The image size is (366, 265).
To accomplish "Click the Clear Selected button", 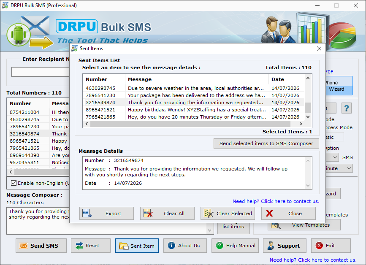I will tap(228, 214).
